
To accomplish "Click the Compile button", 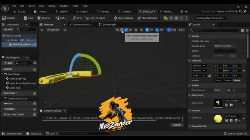I will [9, 18].
